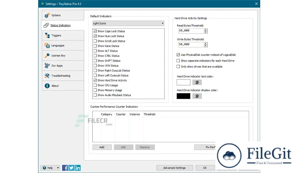Close the Settings window

point(256,4)
